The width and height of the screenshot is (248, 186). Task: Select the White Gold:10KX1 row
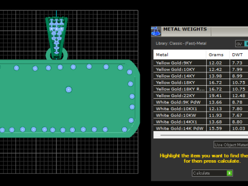[x=200, y=109]
